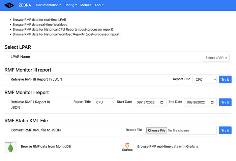Click "Retrieve RMF III Report In JSON" text
This screenshot has width=236, height=161.
[x=36, y=79]
